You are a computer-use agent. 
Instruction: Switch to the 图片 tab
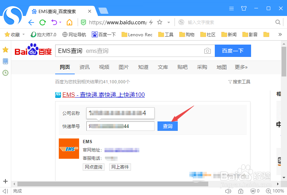coord(124,67)
